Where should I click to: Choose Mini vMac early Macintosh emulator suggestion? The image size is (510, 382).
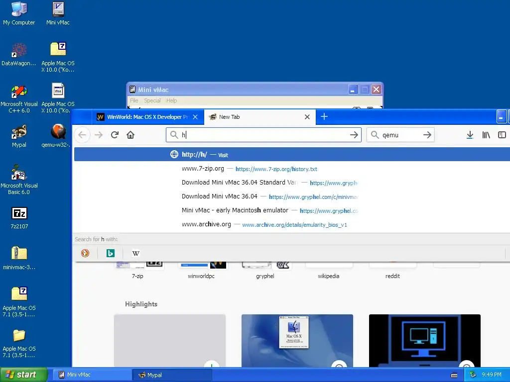(292, 210)
